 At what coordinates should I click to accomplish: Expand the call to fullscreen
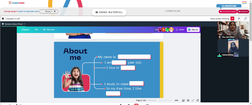(245, 19)
